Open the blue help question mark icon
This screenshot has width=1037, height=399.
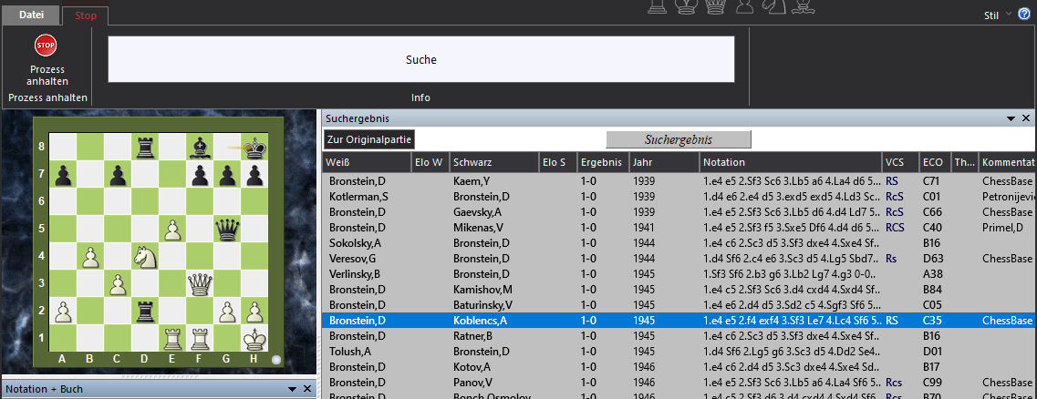[x=1024, y=14]
